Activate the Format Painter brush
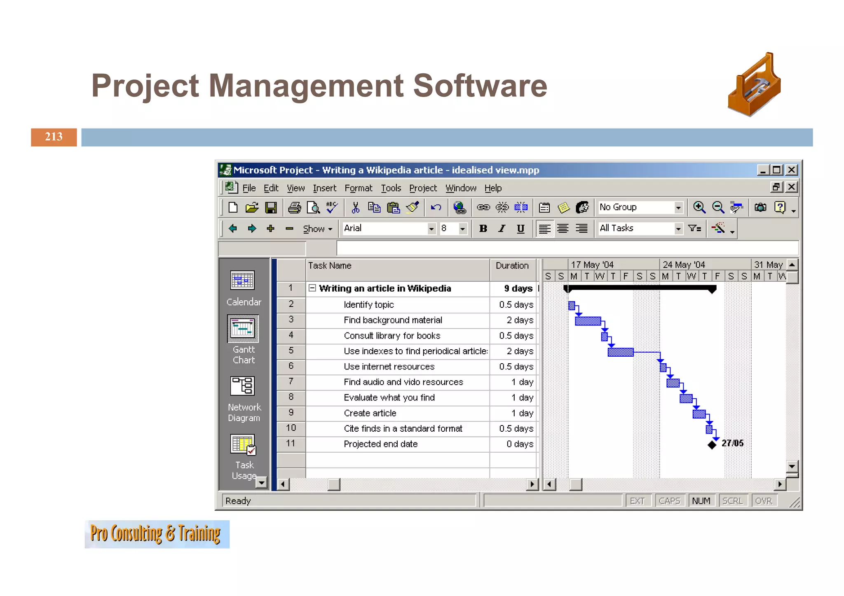This screenshot has width=844, height=596. click(412, 207)
